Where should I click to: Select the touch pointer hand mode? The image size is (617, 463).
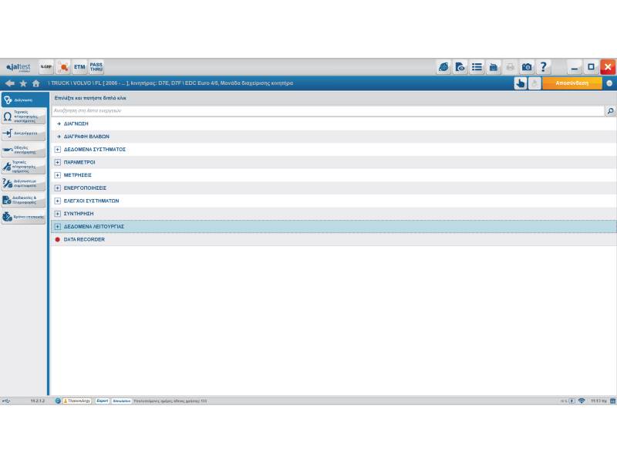pos(520,83)
